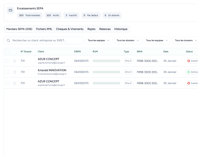Check the Emerald INNOVATION row checkbox

click(x=7, y=72)
